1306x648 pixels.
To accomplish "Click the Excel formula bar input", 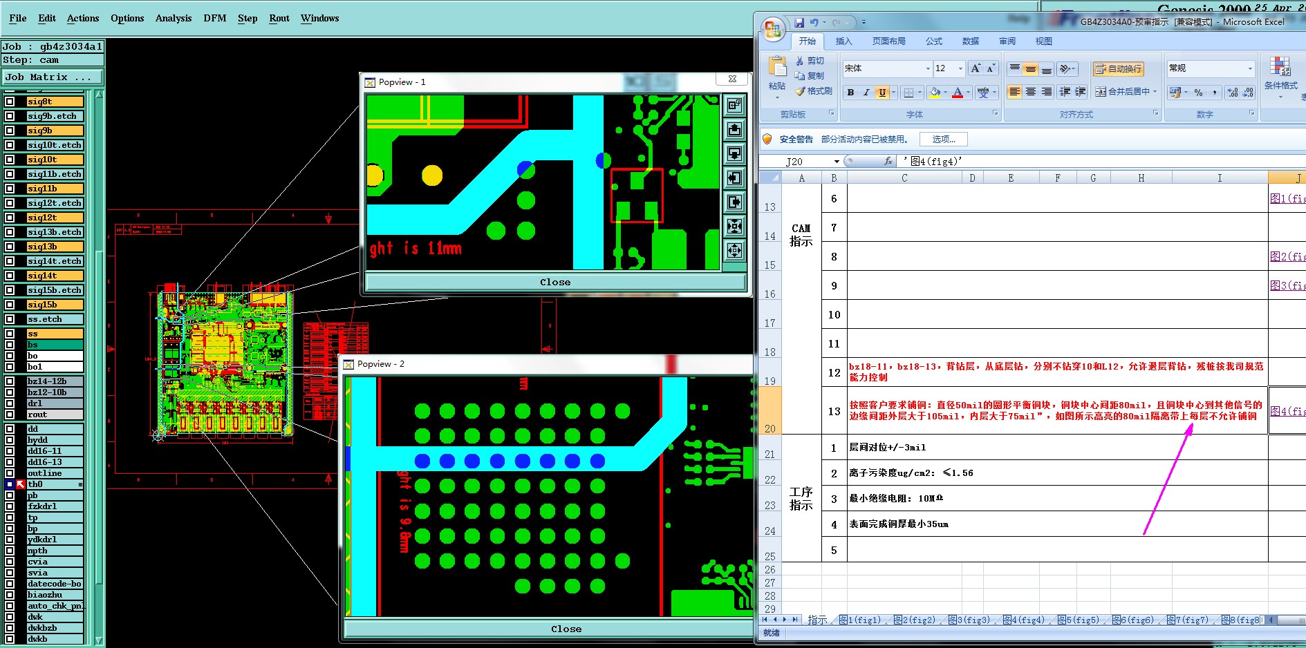I will [x=1101, y=161].
